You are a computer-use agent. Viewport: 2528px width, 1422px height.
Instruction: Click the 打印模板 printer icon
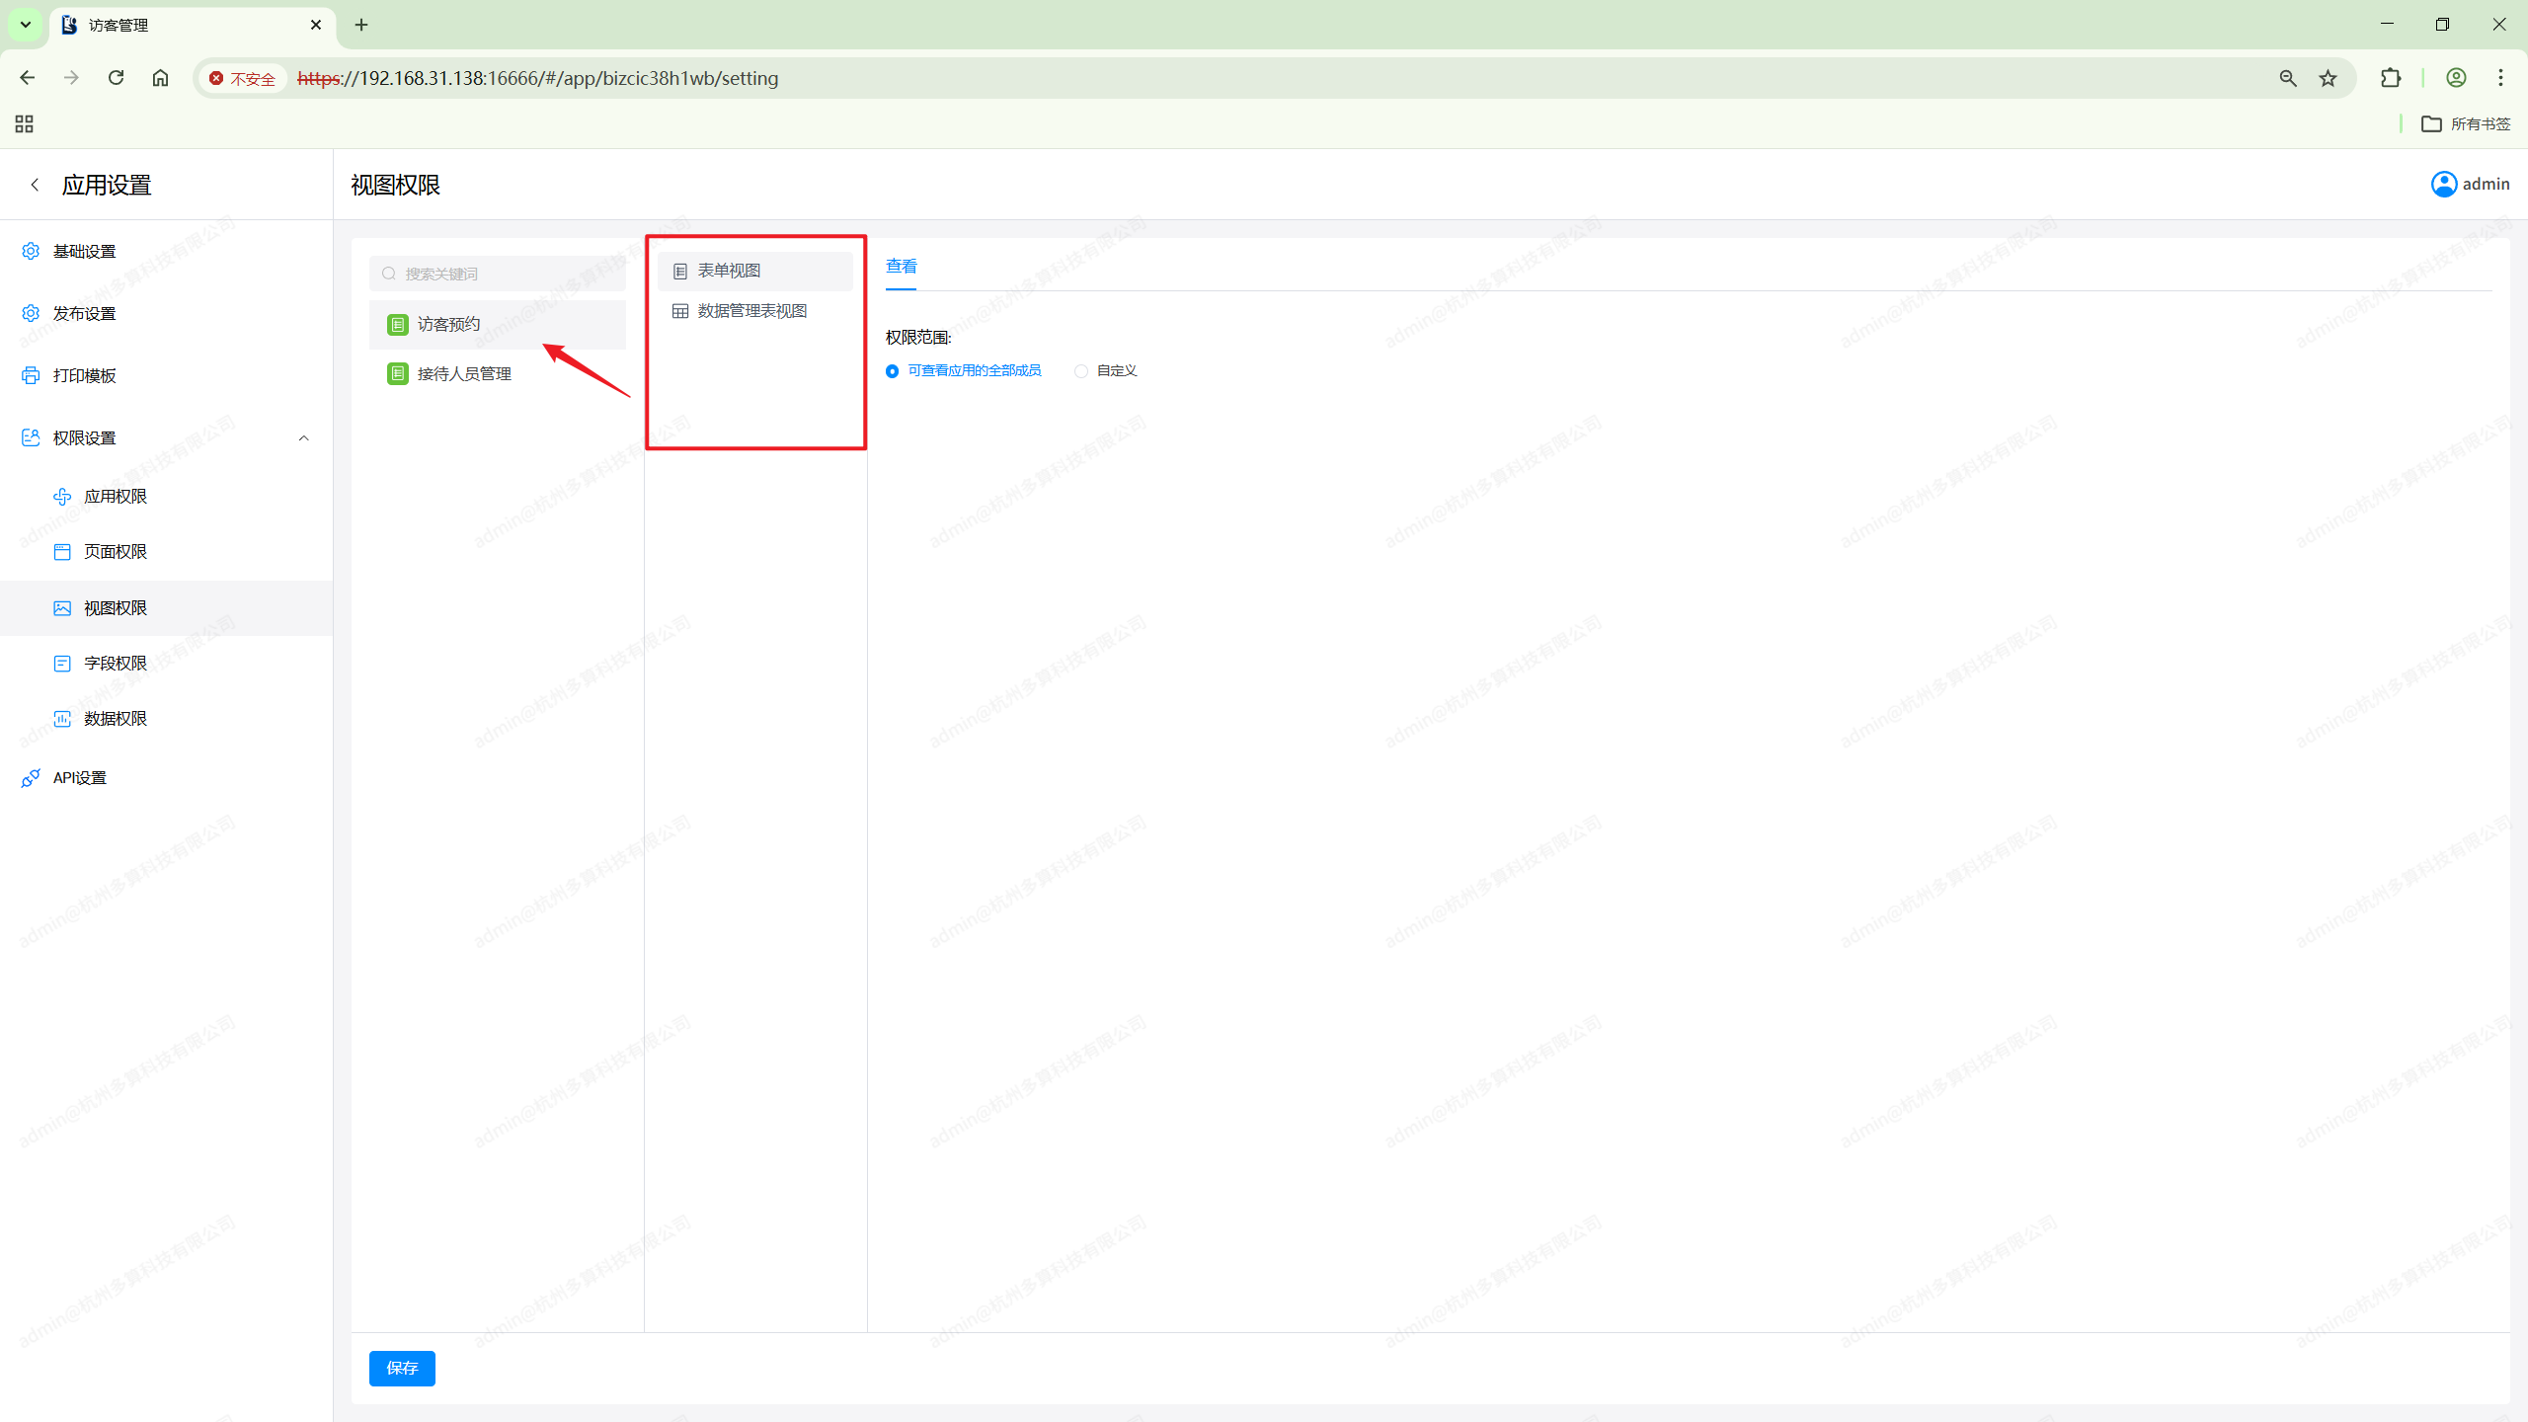(31, 375)
